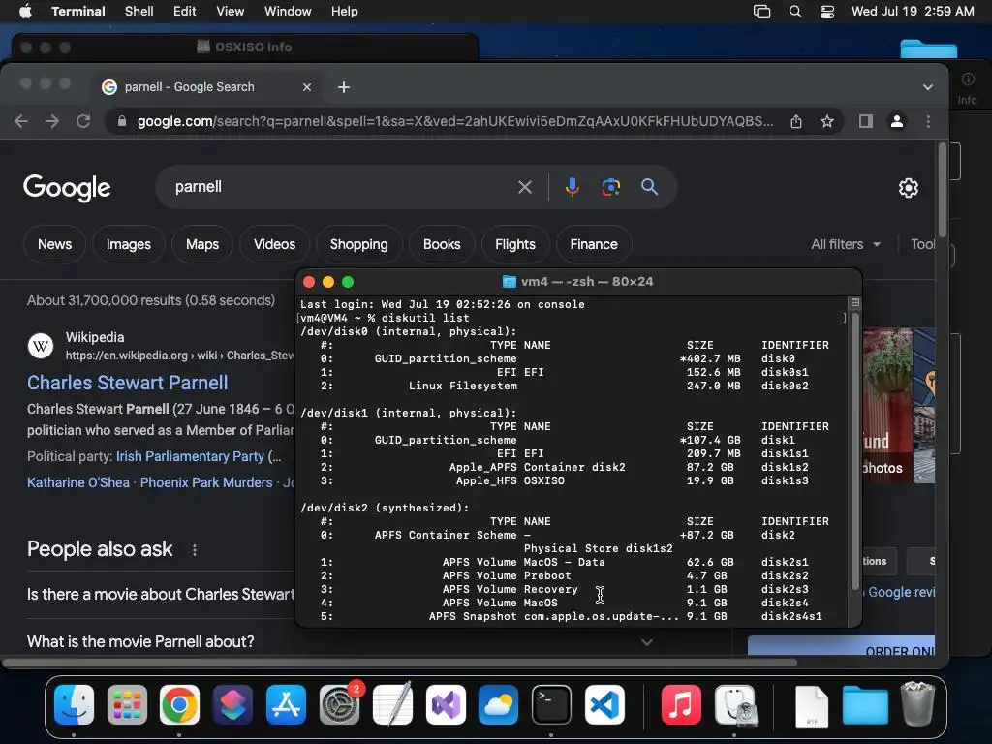Open the Edit menu
The image size is (992, 744).
[184, 12]
